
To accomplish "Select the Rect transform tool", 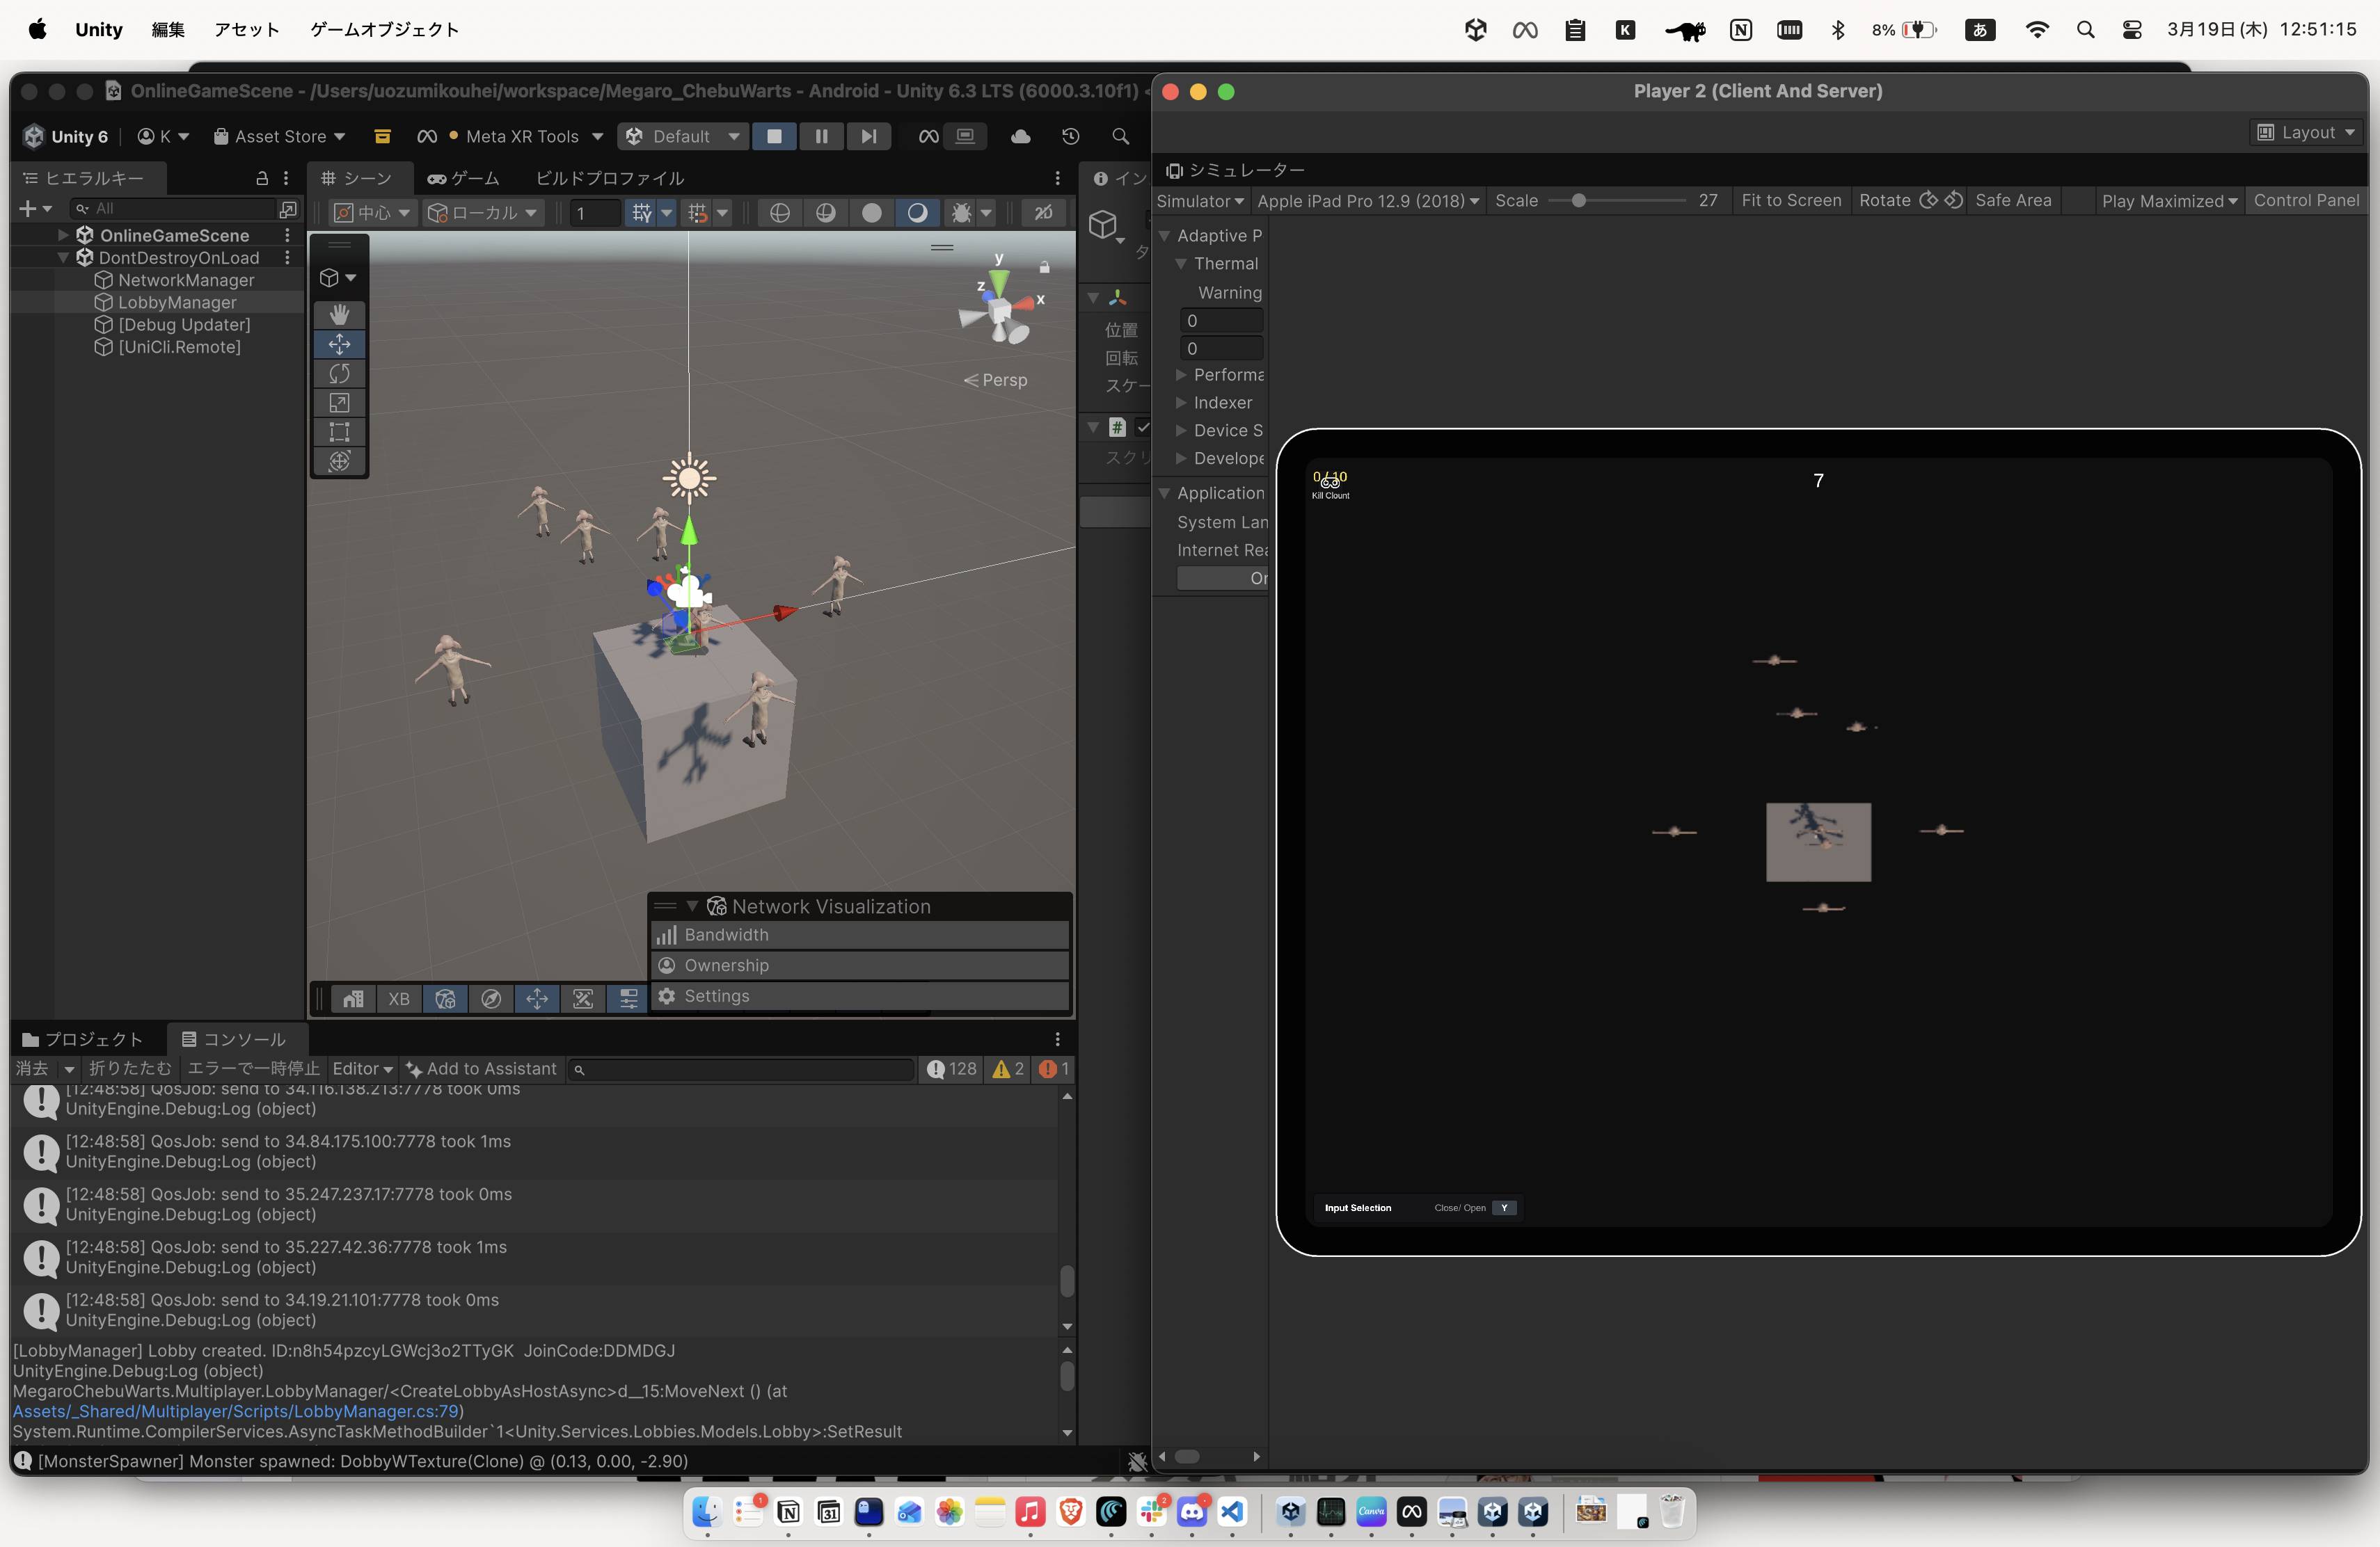I will pyautogui.click(x=339, y=432).
